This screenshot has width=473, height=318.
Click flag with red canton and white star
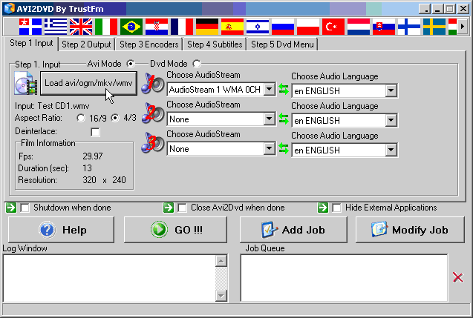coord(30,27)
